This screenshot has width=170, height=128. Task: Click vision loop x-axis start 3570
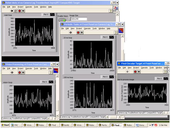click(14, 116)
